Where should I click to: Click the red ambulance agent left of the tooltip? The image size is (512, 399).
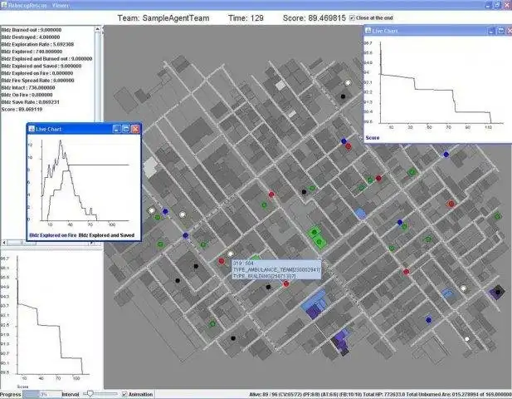point(222,261)
